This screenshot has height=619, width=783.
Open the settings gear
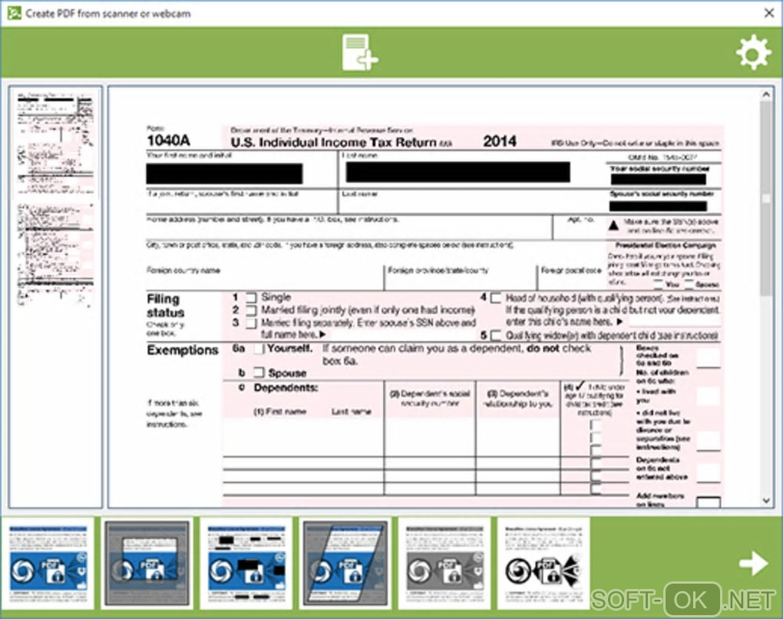754,52
